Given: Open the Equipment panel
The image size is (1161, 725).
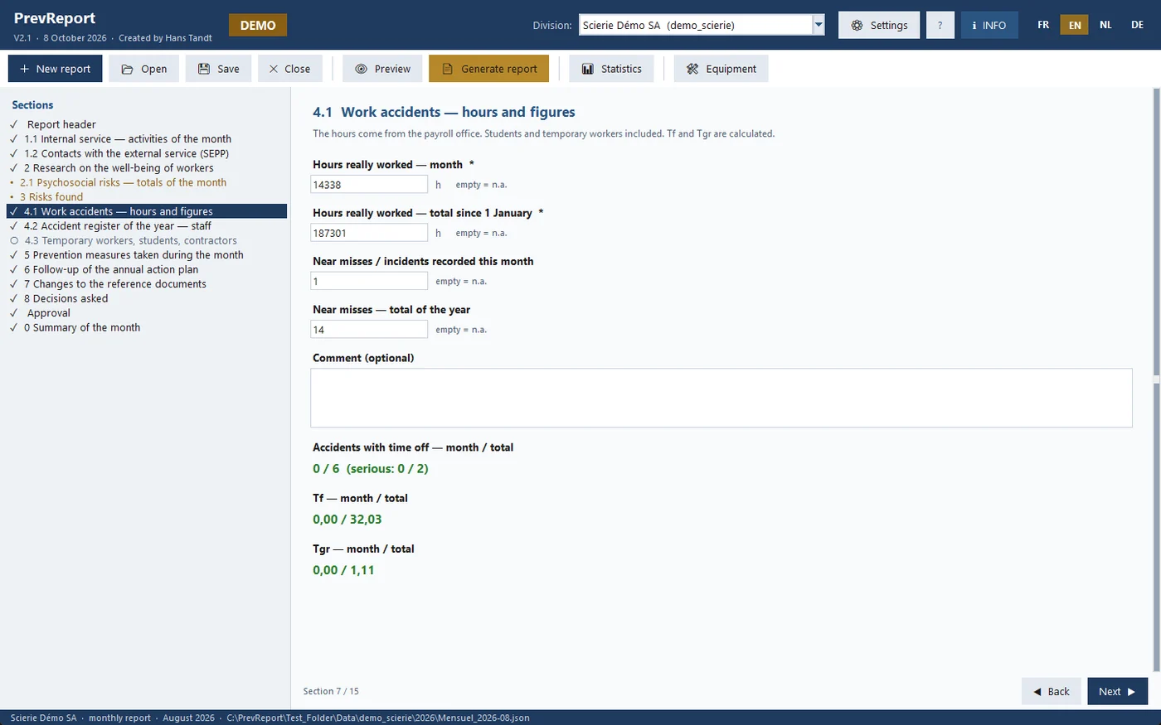Looking at the screenshot, I should 721,69.
